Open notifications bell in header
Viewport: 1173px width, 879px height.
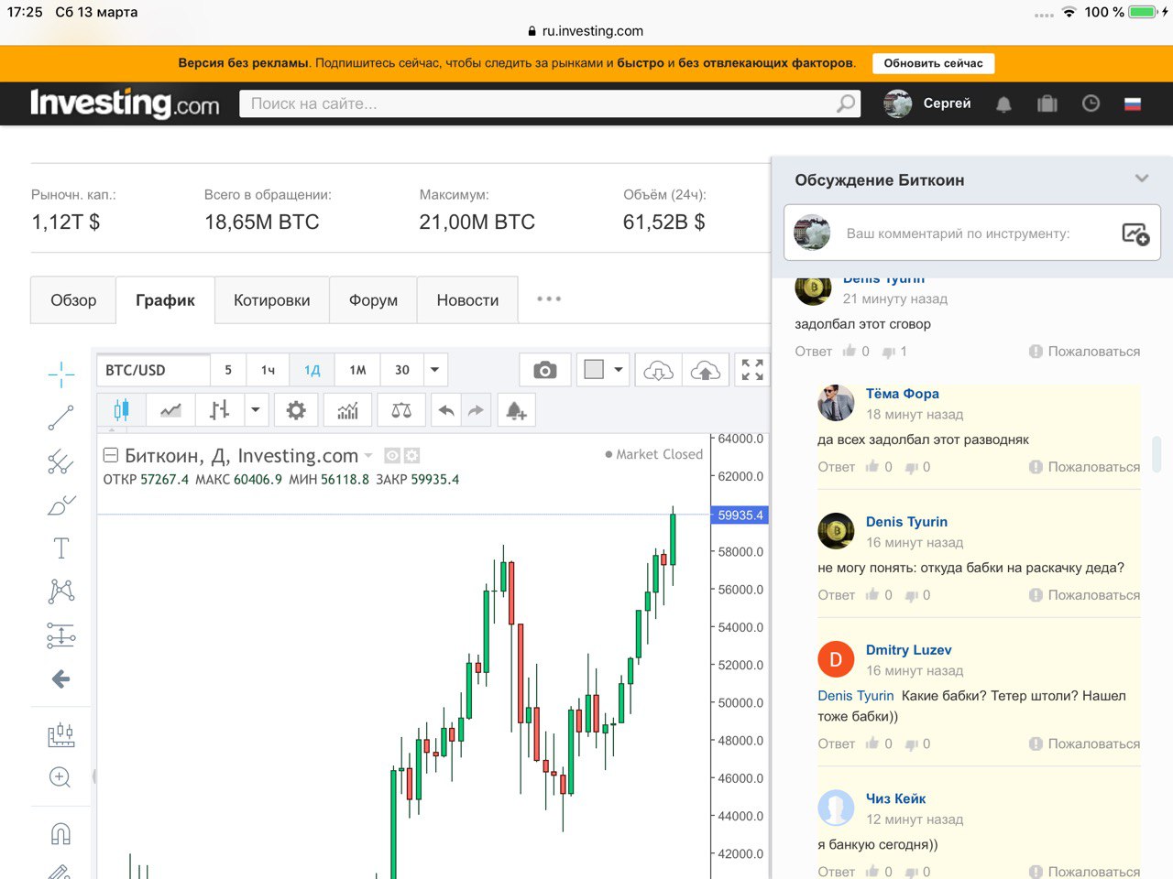click(x=1003, y=103)
